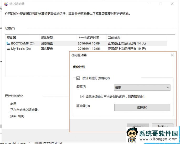The image size is (180, 144).
Task: Close the main 优化驱动器 window
Action: (172, 4)
